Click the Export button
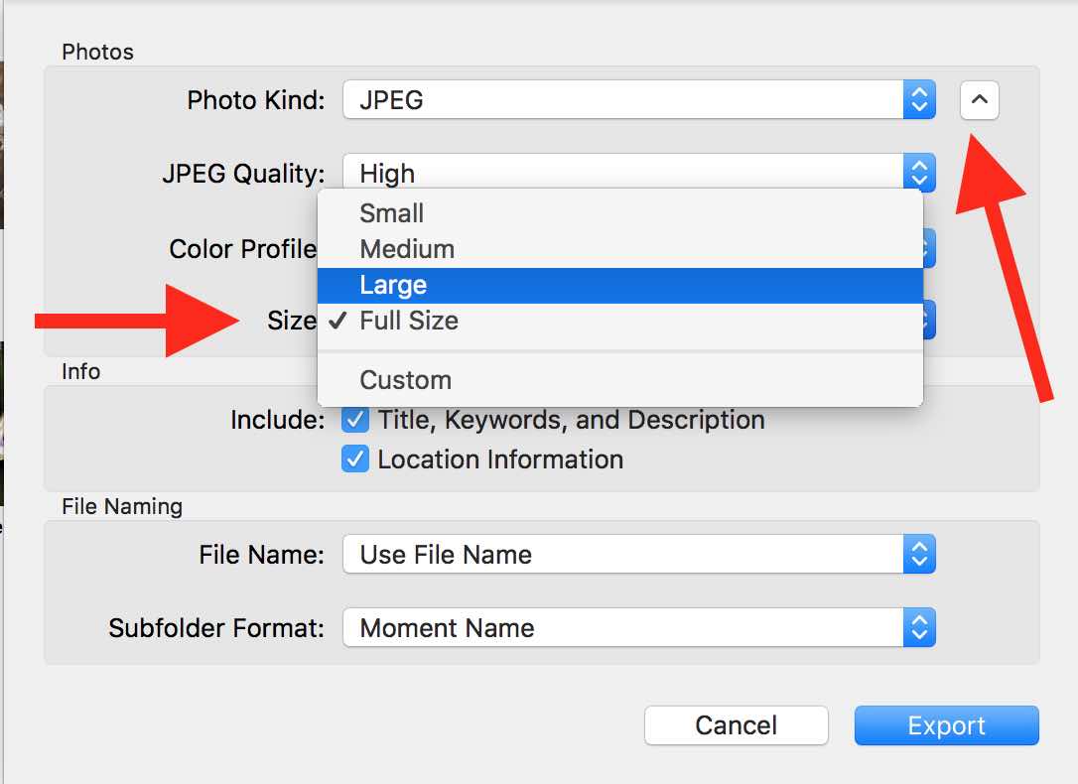1078x784 pixels. coord(946,725)
